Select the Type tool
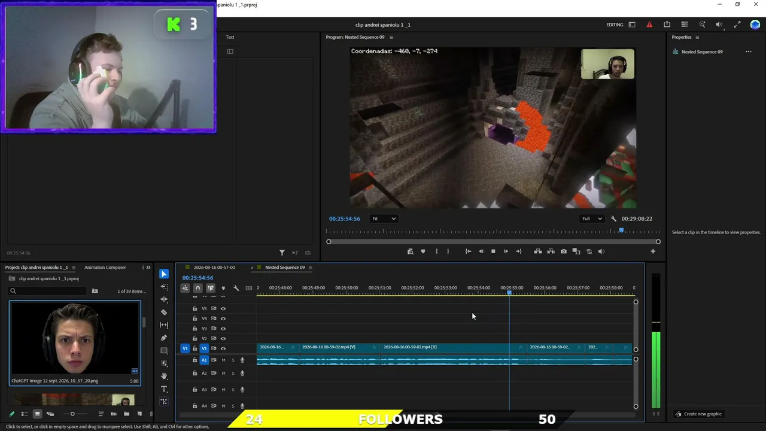 tap(164, 389)
